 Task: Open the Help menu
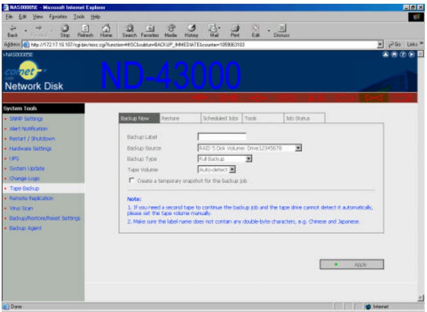tap(95, 17)
